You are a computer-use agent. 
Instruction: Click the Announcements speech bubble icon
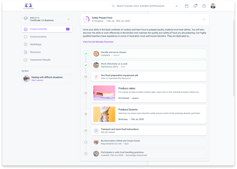[x=26, y=37]
